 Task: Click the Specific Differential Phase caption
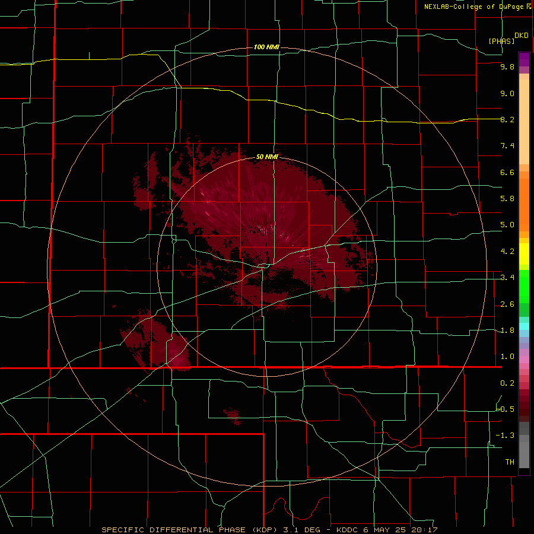pyautogui.click(x=269, y=530)
